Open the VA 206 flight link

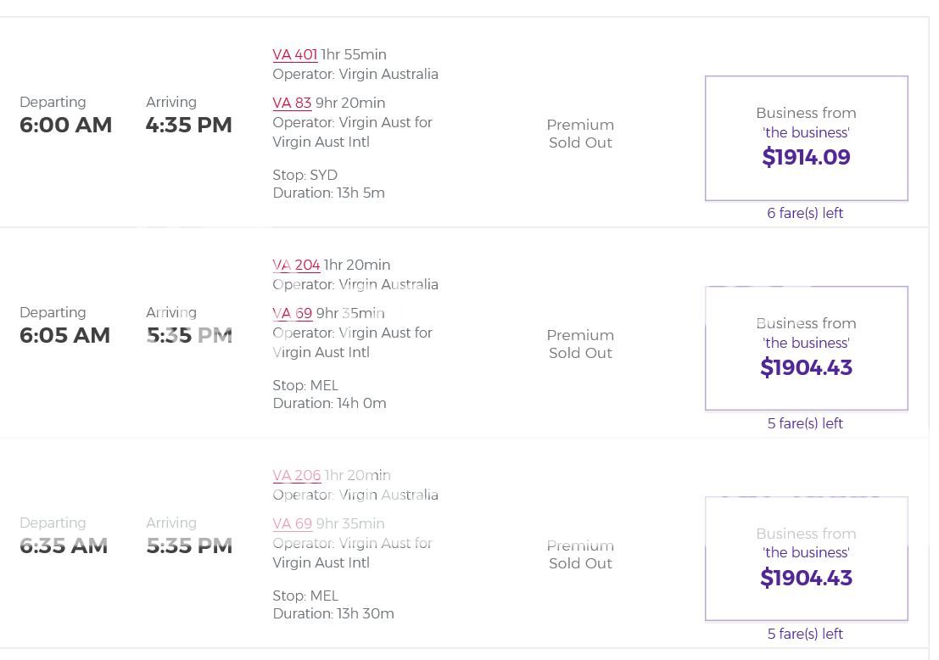click(296, 476)
